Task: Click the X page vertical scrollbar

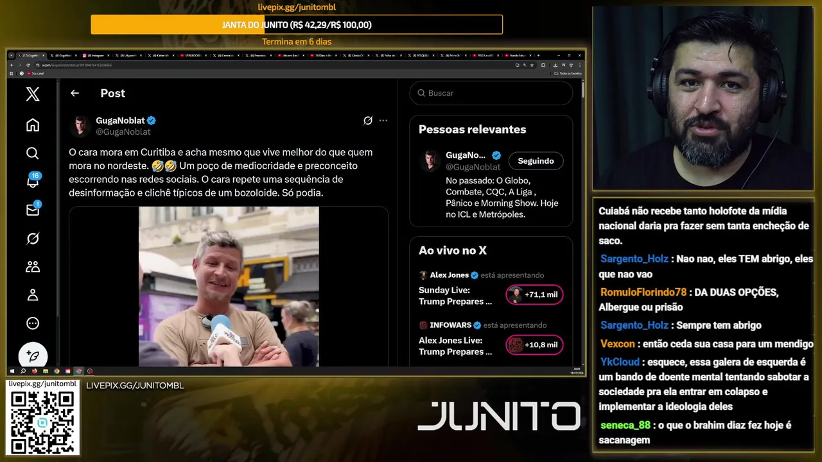Action: [x=583, y=90]
